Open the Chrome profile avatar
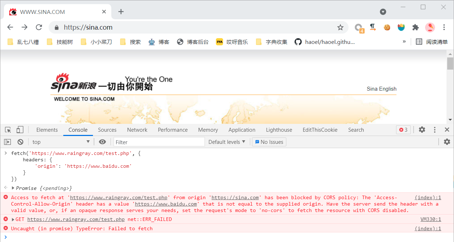Image resolution: width=454 pixels, height=242 pixels. (x=430, y=27)
